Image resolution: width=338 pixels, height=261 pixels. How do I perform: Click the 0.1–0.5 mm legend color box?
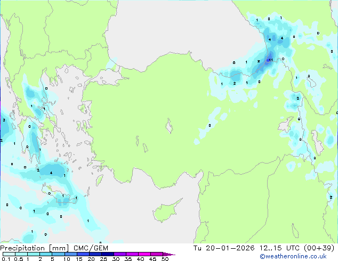pos(9,254)
